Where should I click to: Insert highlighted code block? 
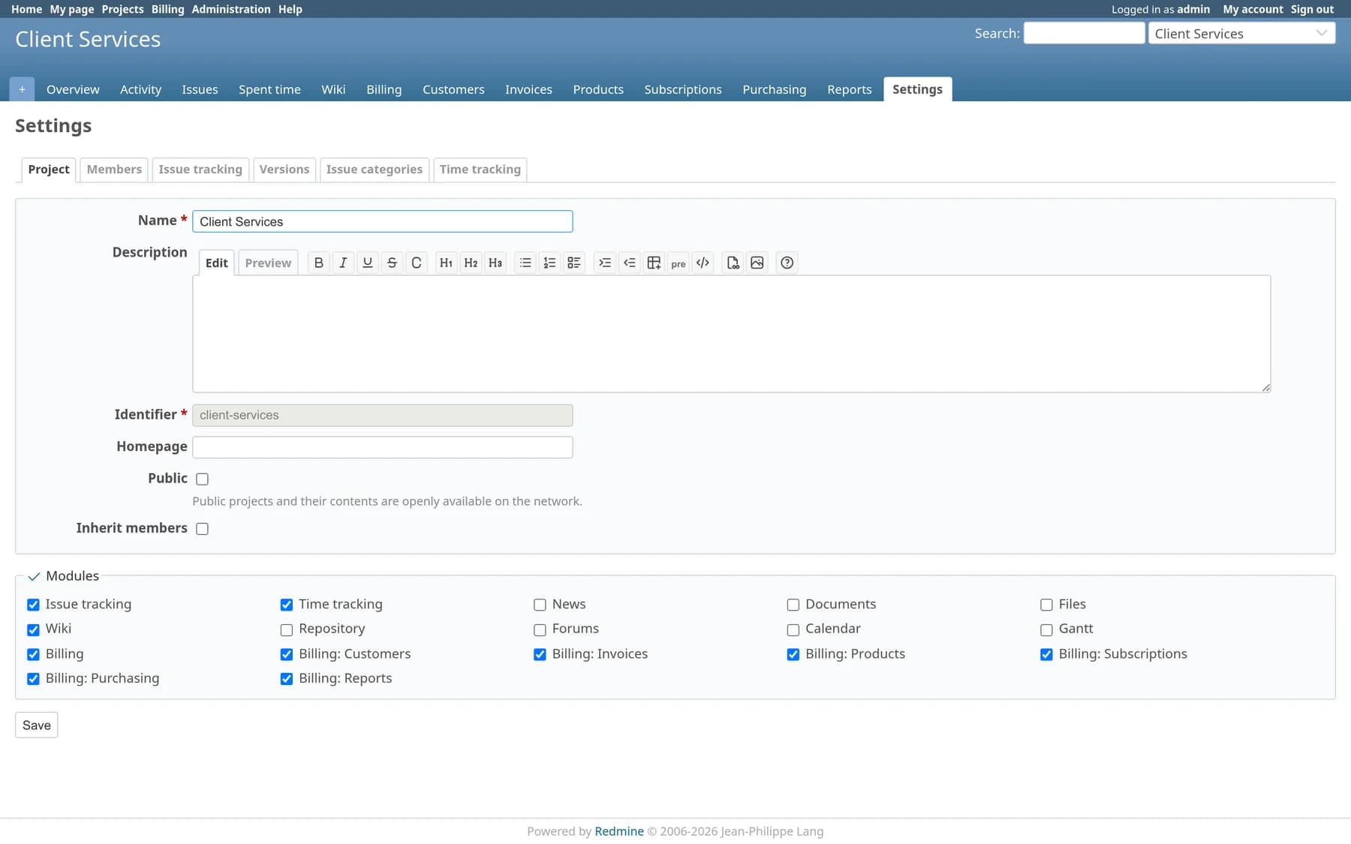(x=703, y=263)
